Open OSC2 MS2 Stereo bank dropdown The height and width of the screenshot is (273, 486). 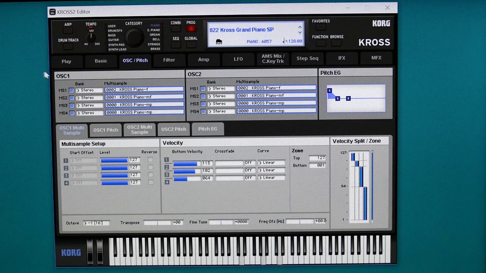click(x=221, y=96)
